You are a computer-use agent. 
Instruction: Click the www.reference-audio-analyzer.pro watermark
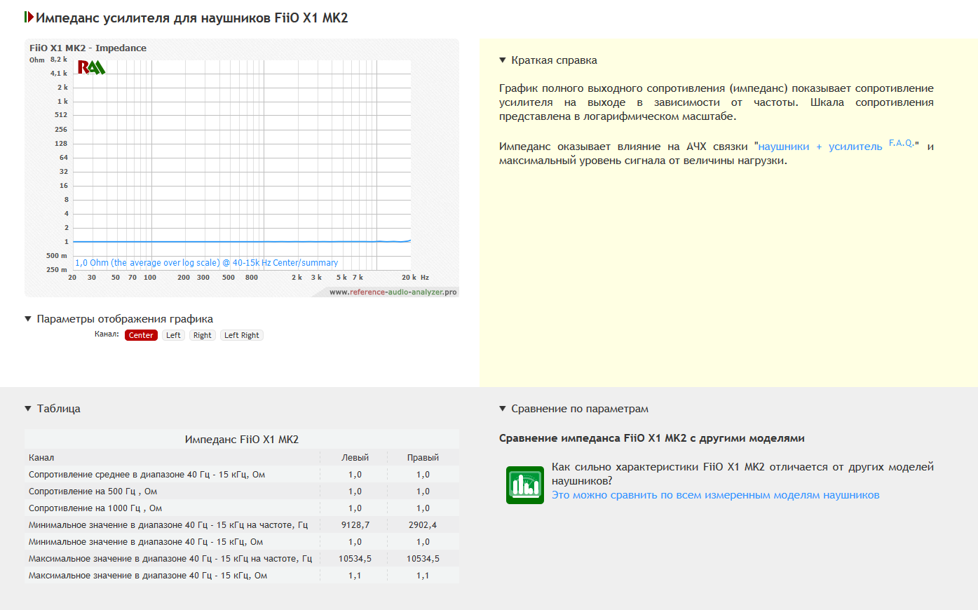tap(393, 292)
